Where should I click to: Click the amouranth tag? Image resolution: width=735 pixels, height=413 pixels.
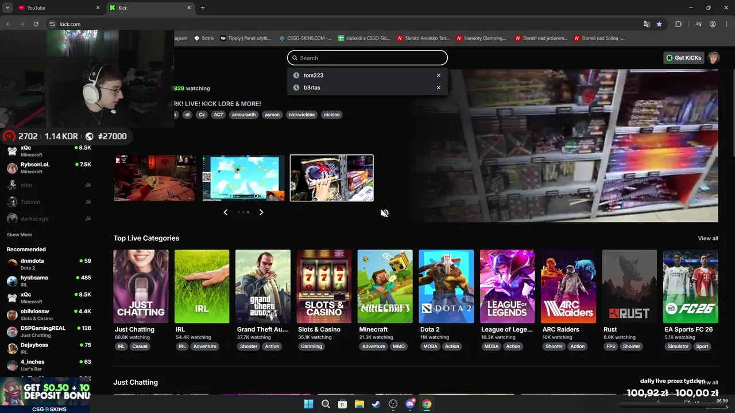[x=243, y=115]
